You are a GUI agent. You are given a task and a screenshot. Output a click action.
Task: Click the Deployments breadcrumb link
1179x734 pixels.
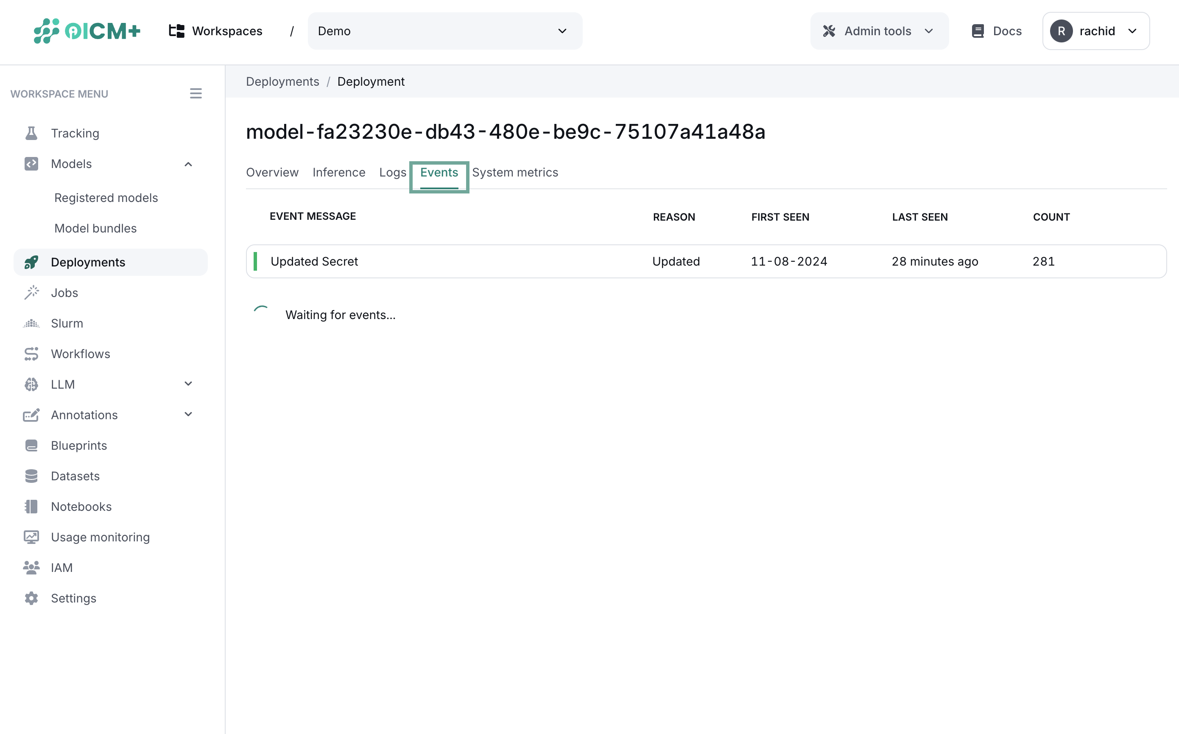point(283,81)
